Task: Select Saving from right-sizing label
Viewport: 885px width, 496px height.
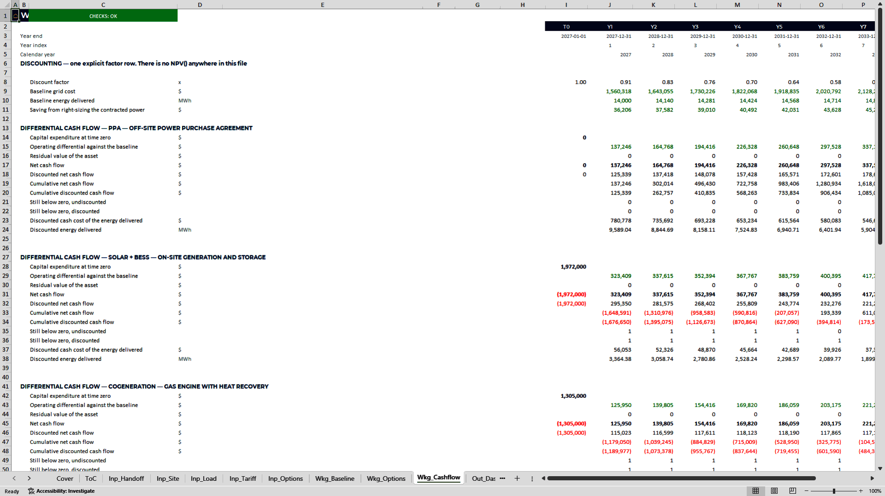Action: pyautogui.click(x=87, y=110)
